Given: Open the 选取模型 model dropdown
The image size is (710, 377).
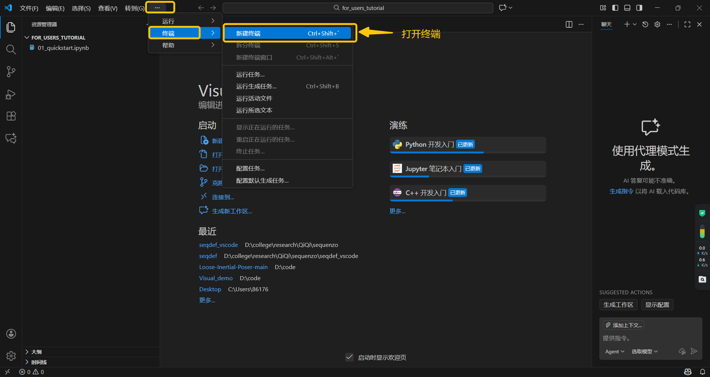Looking at the screenshot, I should pos(645,351).
